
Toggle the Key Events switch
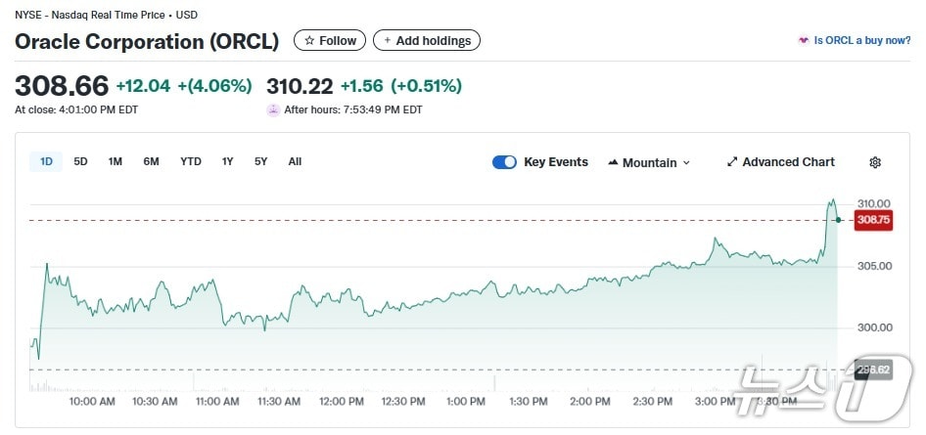(x=504, y=162)
